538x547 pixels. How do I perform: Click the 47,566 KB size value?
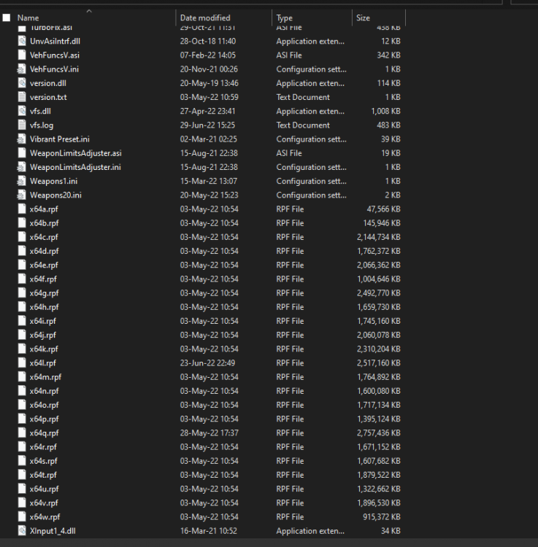pos(383,209)
